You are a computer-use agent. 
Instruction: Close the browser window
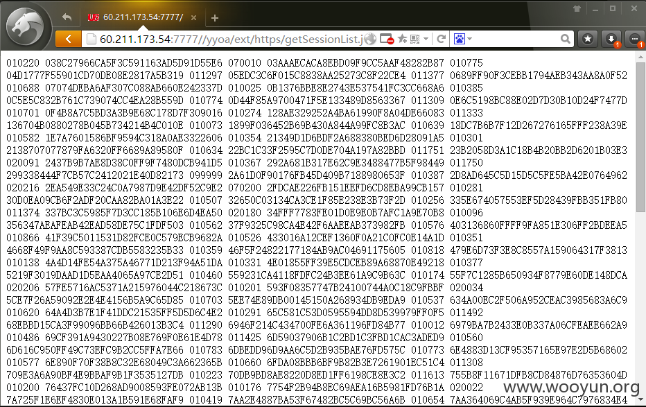[x=634, y=8]
